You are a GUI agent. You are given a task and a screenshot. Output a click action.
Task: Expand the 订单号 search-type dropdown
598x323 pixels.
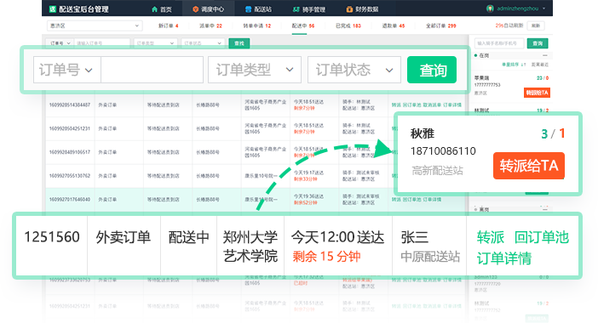tap(67, 70)
